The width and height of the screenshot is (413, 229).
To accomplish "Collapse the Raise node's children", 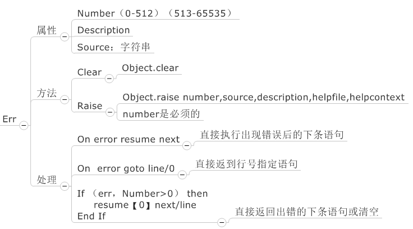I will pyautogui.click(x=108, y=112).
